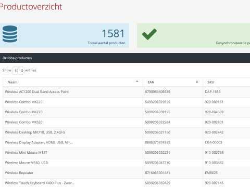Click SKU value 910-003882
Image resolution: width=250 pixels, height=187 pixels.
click(x=214, y=163)
